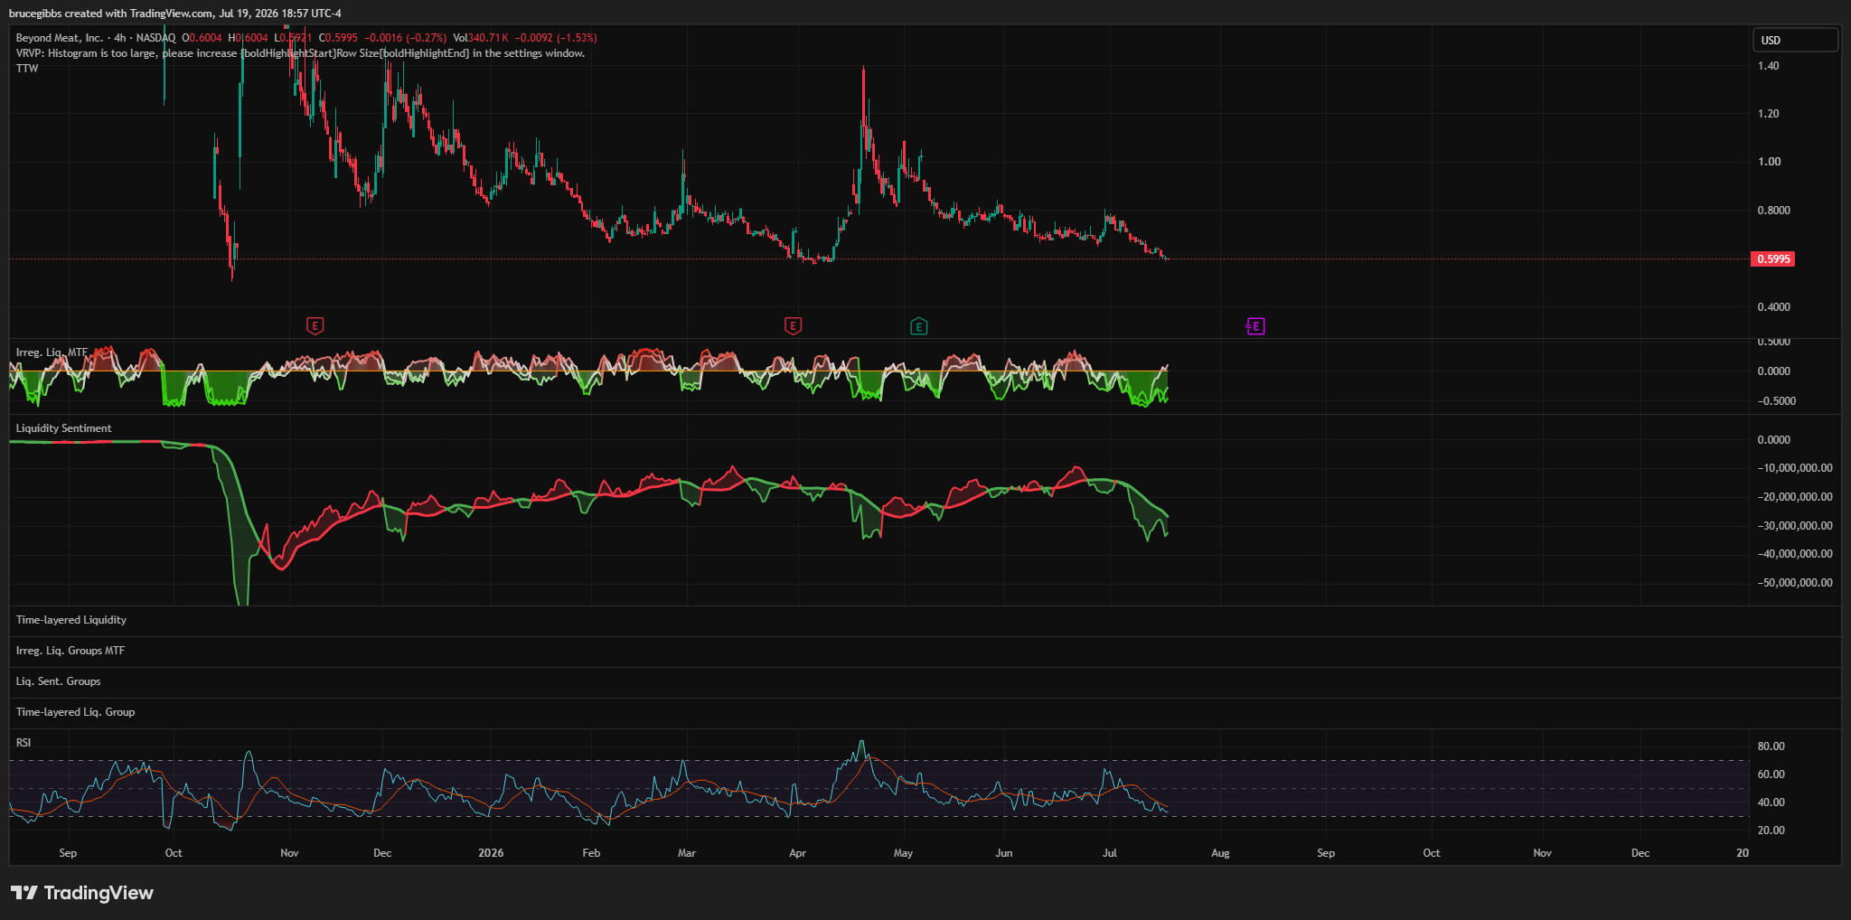The height and width of the screenshot is (920, 1851).
Task: Click the 60.00 RSI axis level
Action: pyautogui.click(x=1771, y=774)
